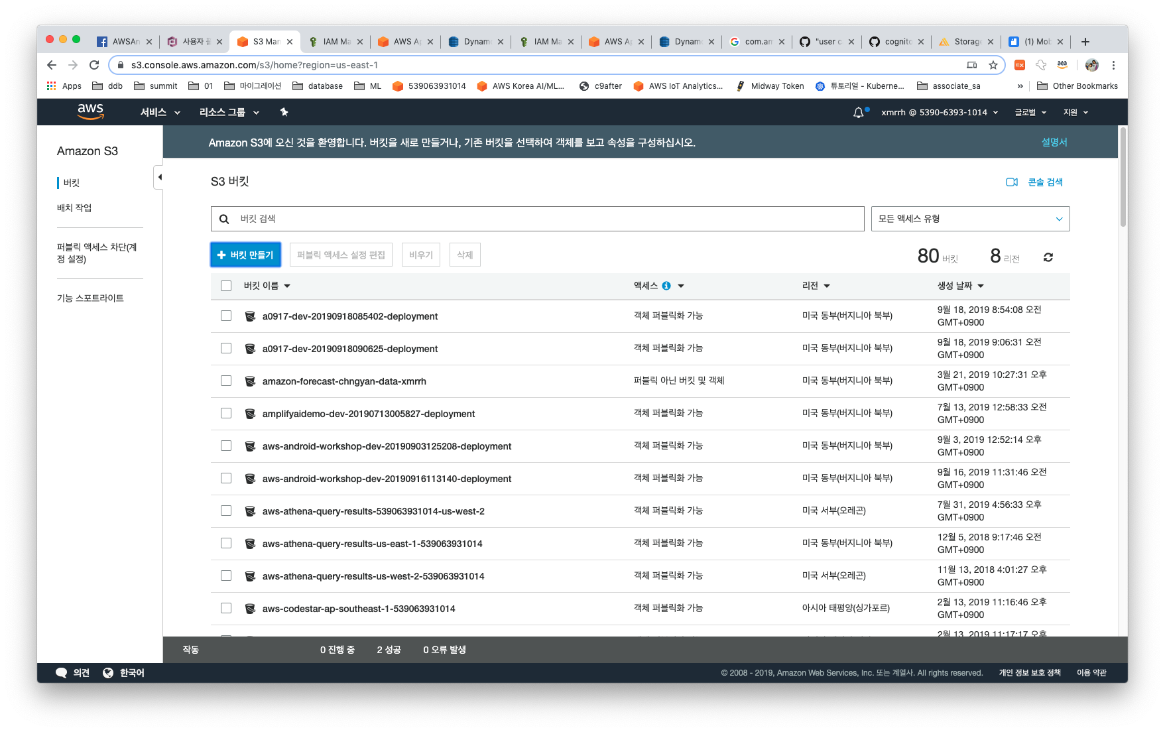
Task: Open the notifications bell icon
Action: 859,113
